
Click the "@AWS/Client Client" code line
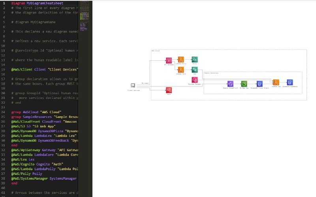pos(45,70)
